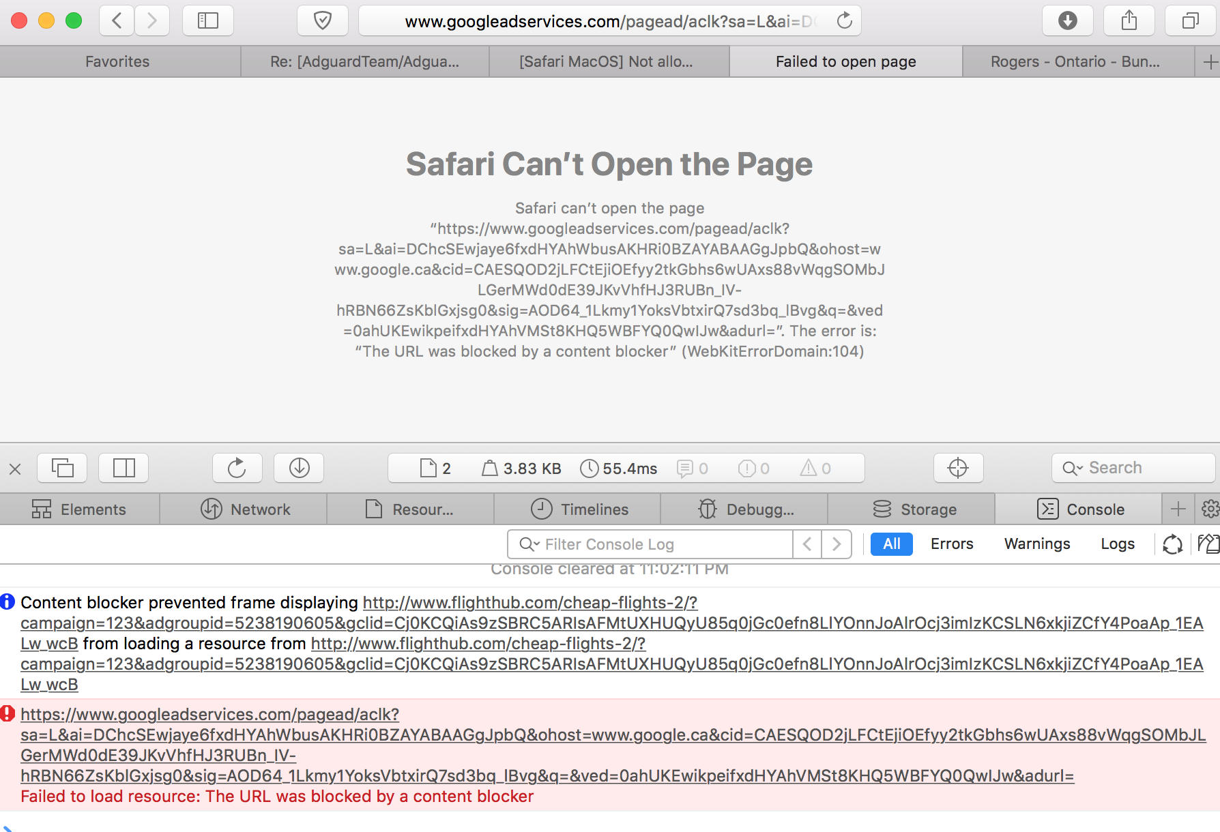Viewport: 1220px width, 832px height.
Task: Click the resource count dashboard item
Action: point(435,469)
